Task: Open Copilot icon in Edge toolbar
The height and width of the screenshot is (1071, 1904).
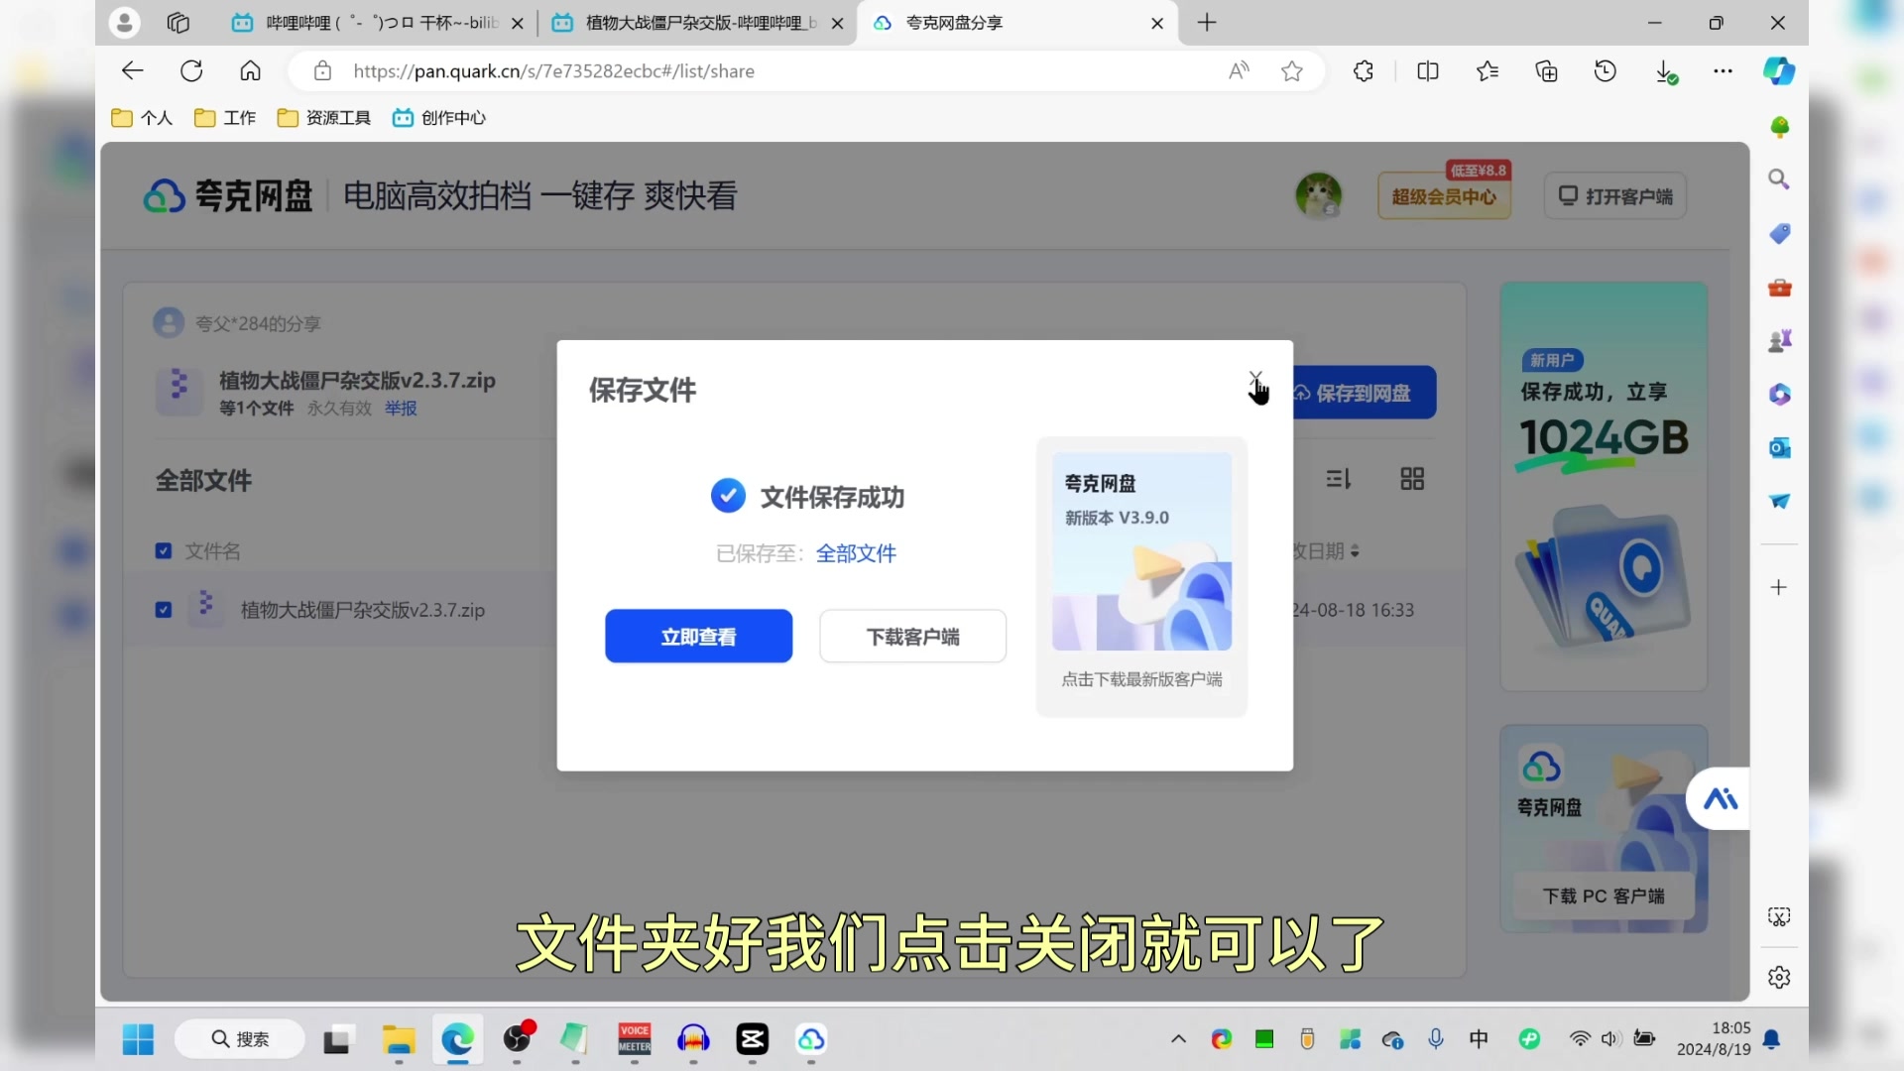Action: point(1779,70)
